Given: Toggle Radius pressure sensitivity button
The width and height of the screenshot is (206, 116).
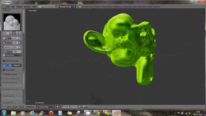Looking at the screenshot, I should pos(20,38).
